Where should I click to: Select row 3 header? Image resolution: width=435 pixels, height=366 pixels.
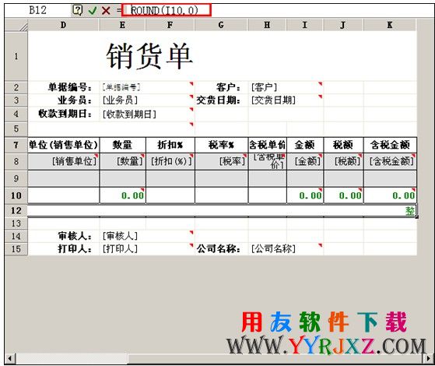point(16,100)
